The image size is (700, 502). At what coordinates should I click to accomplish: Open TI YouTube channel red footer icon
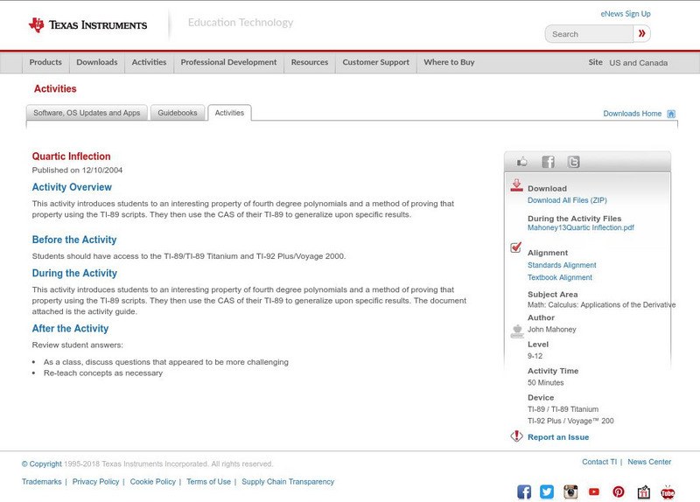pyautogui.click(x=594, y=492)
